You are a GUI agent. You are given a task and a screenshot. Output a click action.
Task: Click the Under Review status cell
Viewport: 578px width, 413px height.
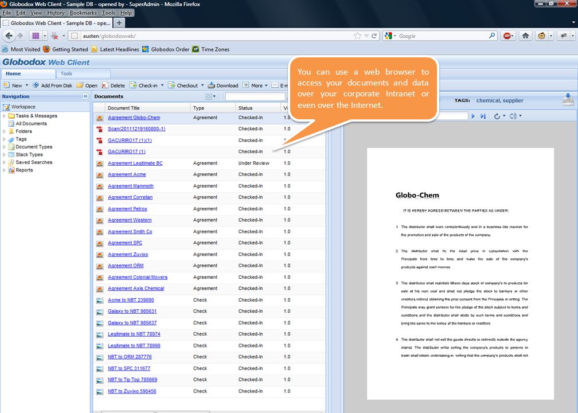tap(253, 163)
